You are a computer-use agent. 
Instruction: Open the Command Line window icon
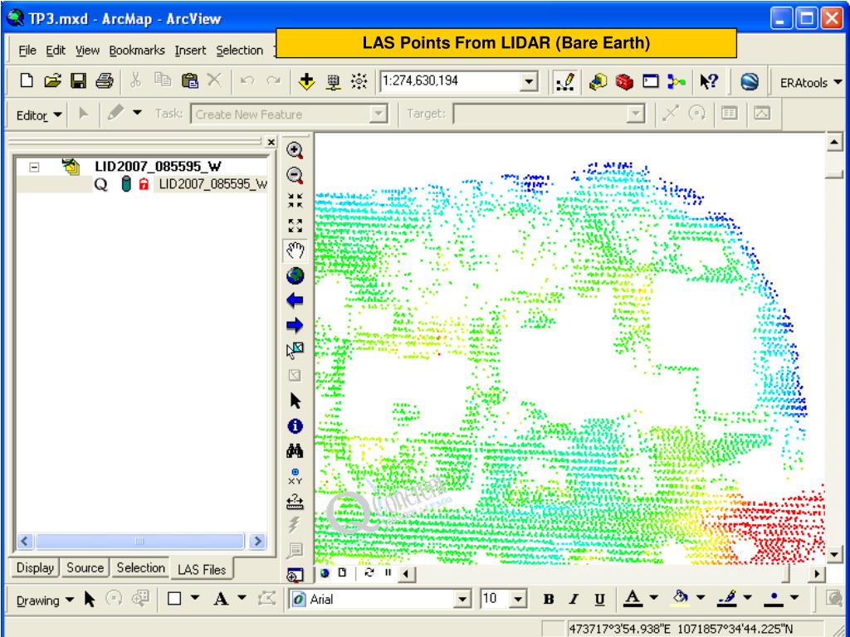pos(651,82)
